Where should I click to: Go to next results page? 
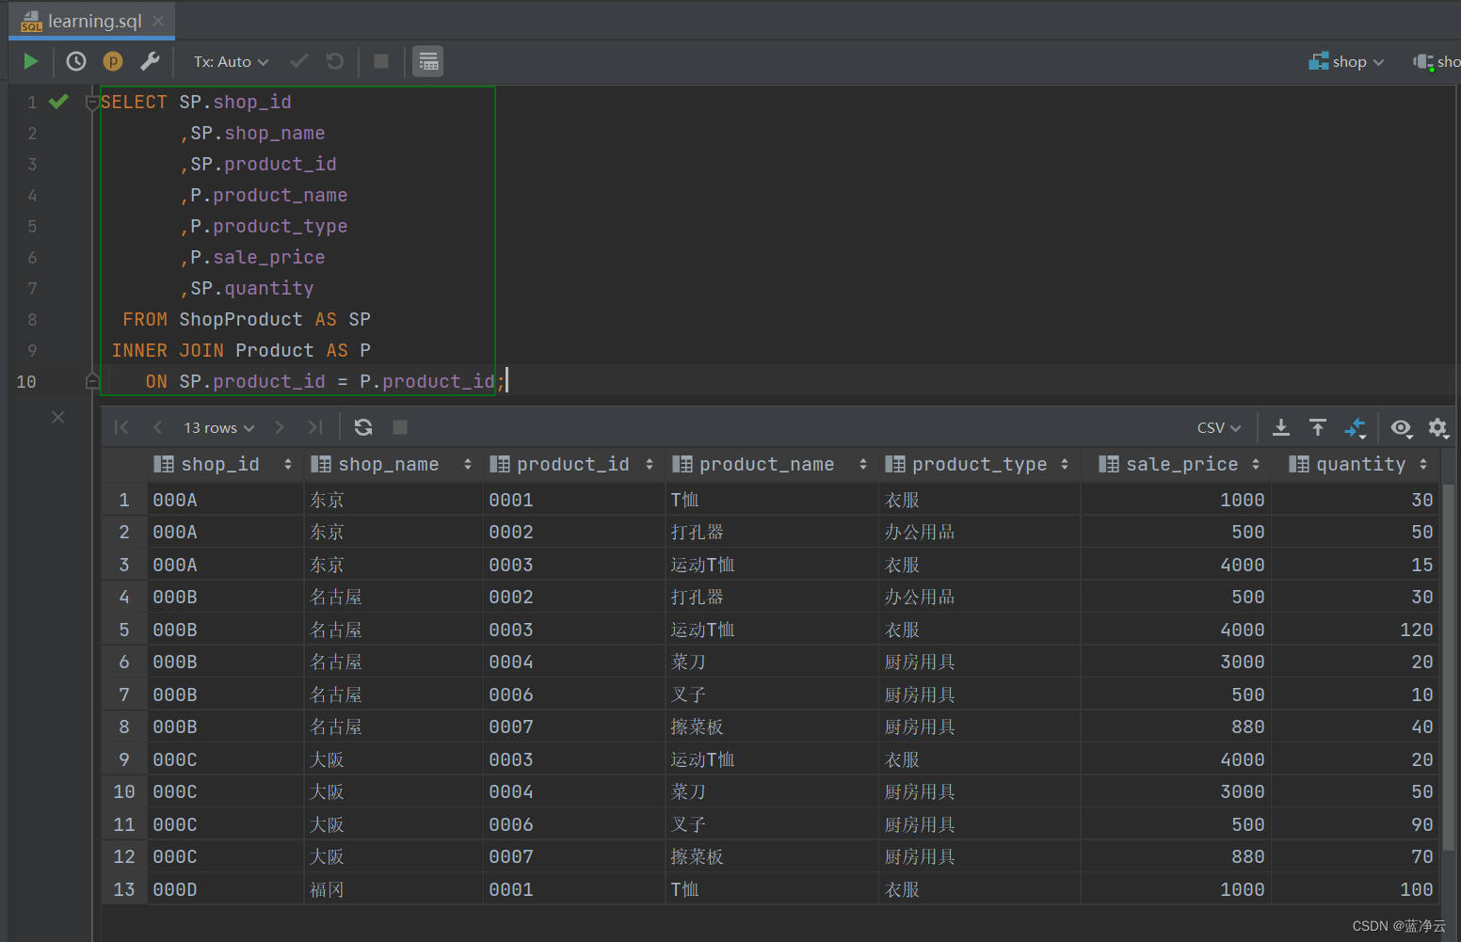click(279, 427)
